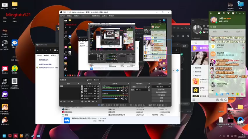Move the selected source up in OBS
This screenshot has height=139, width=248.
[93, 102]
